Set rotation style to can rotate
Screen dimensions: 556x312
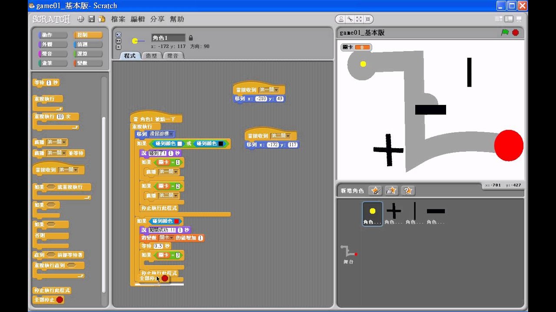(x=119, y=35)
